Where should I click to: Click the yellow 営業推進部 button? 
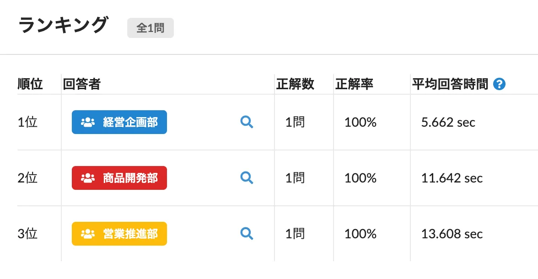(x=119, y=234)
